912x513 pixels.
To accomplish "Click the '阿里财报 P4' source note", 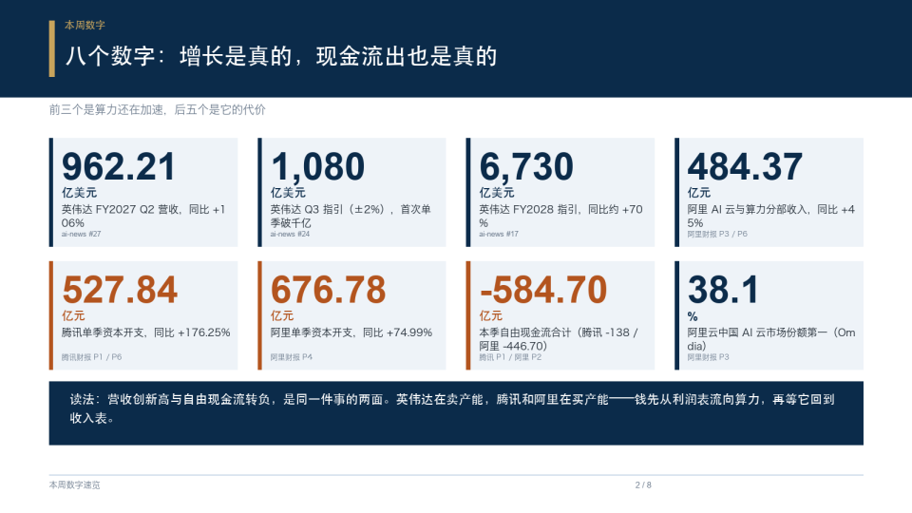I will (292, 357).
